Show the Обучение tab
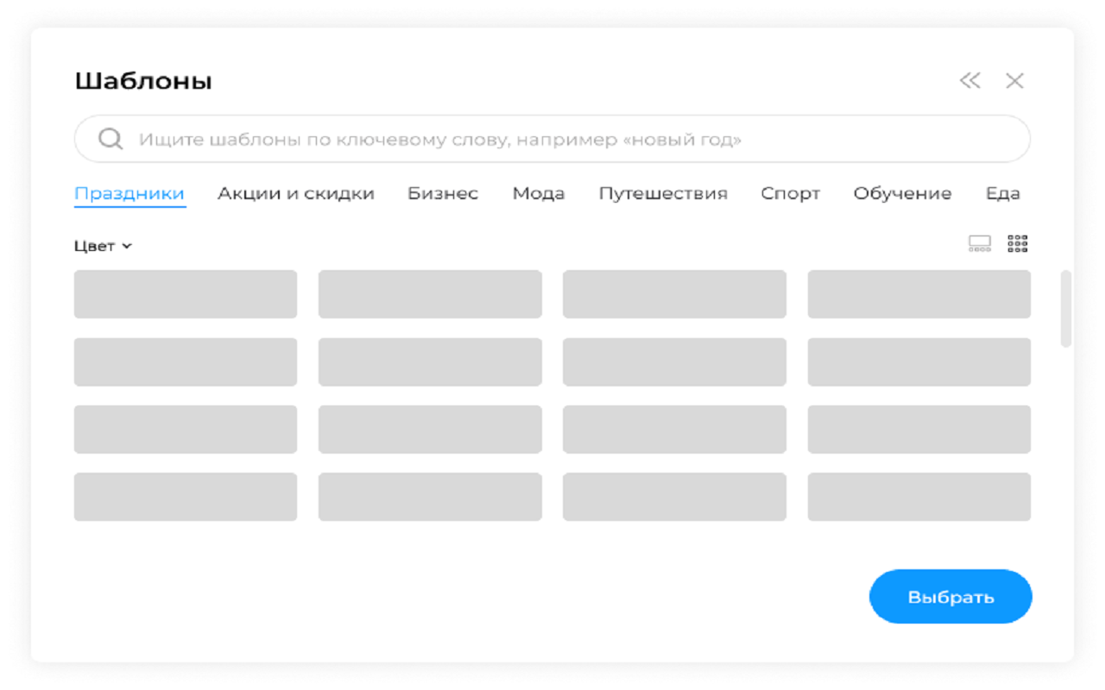Screen dimensions: 1105x690 [902, 194]
